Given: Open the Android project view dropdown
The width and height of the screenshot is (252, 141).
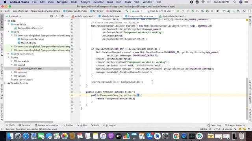Looking at the screenshot, I should point(13,16).
